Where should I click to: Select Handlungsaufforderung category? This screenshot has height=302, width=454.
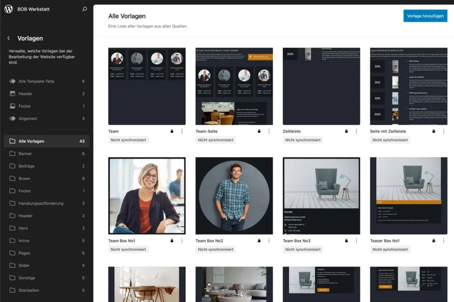[x=41, y=203]
